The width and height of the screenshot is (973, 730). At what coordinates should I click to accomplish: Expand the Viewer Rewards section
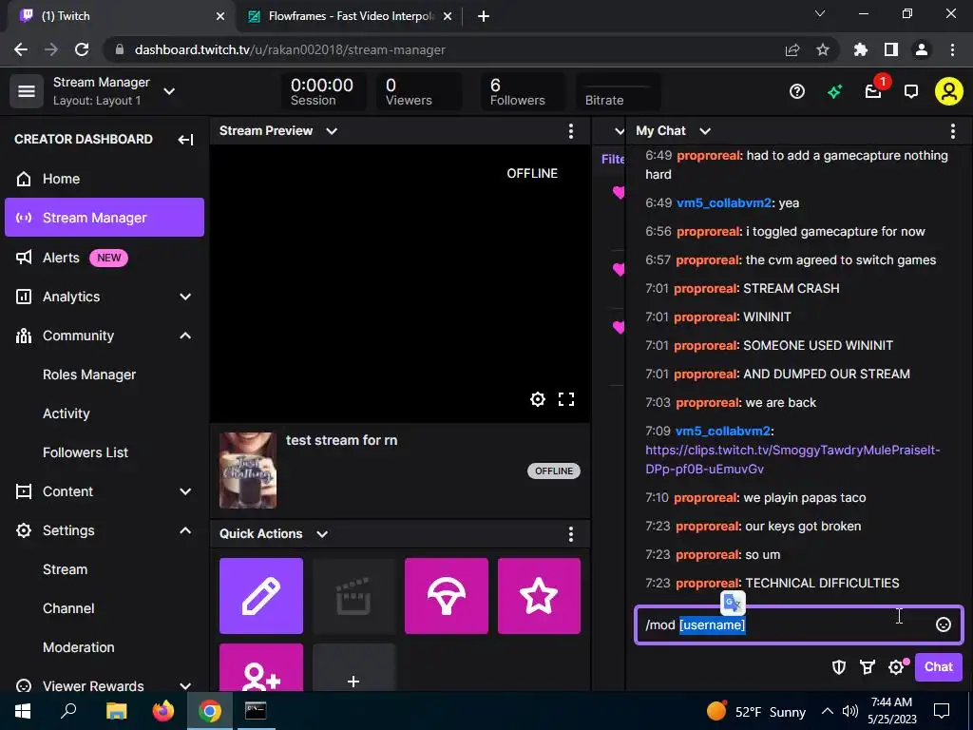[x=185, y=686]
